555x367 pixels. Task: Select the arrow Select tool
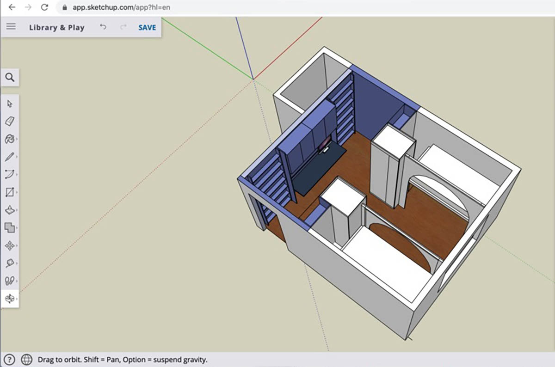[x=9, y=105]
